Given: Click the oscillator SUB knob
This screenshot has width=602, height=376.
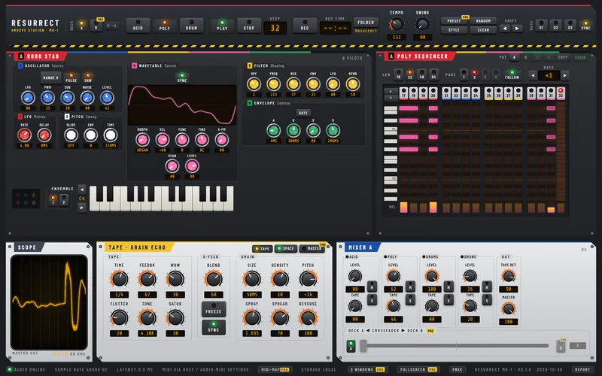Looking at the screenshot, I should (67, 98).
